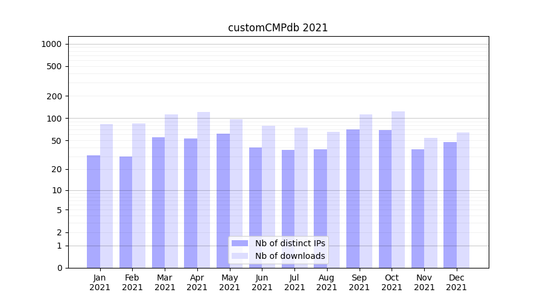
Task: Click the Dec 2021 x-axis label
Action: pos(456,282)
